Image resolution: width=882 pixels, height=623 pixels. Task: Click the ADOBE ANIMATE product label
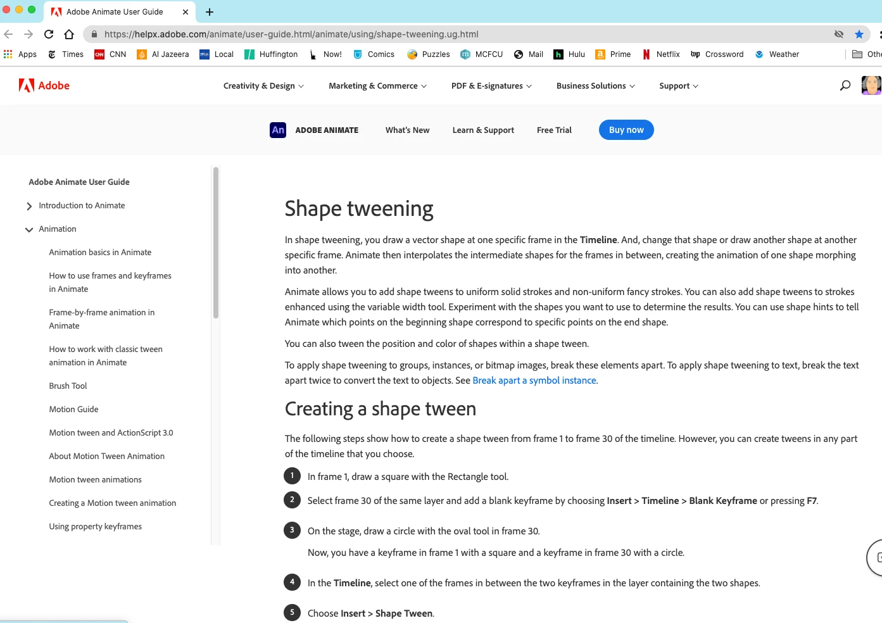pos(327,130)
